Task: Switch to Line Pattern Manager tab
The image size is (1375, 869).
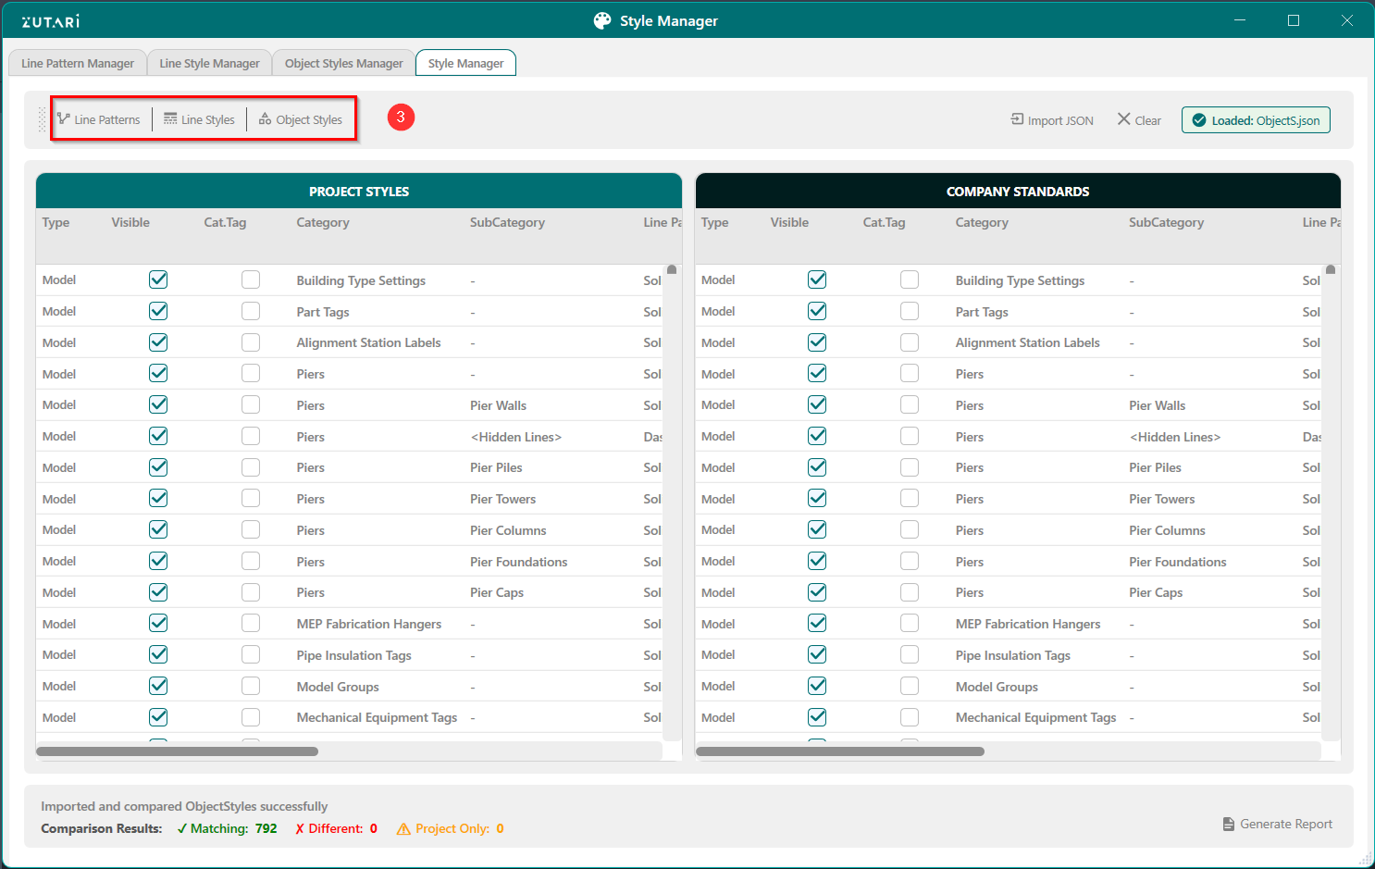Action: (78, 63)
